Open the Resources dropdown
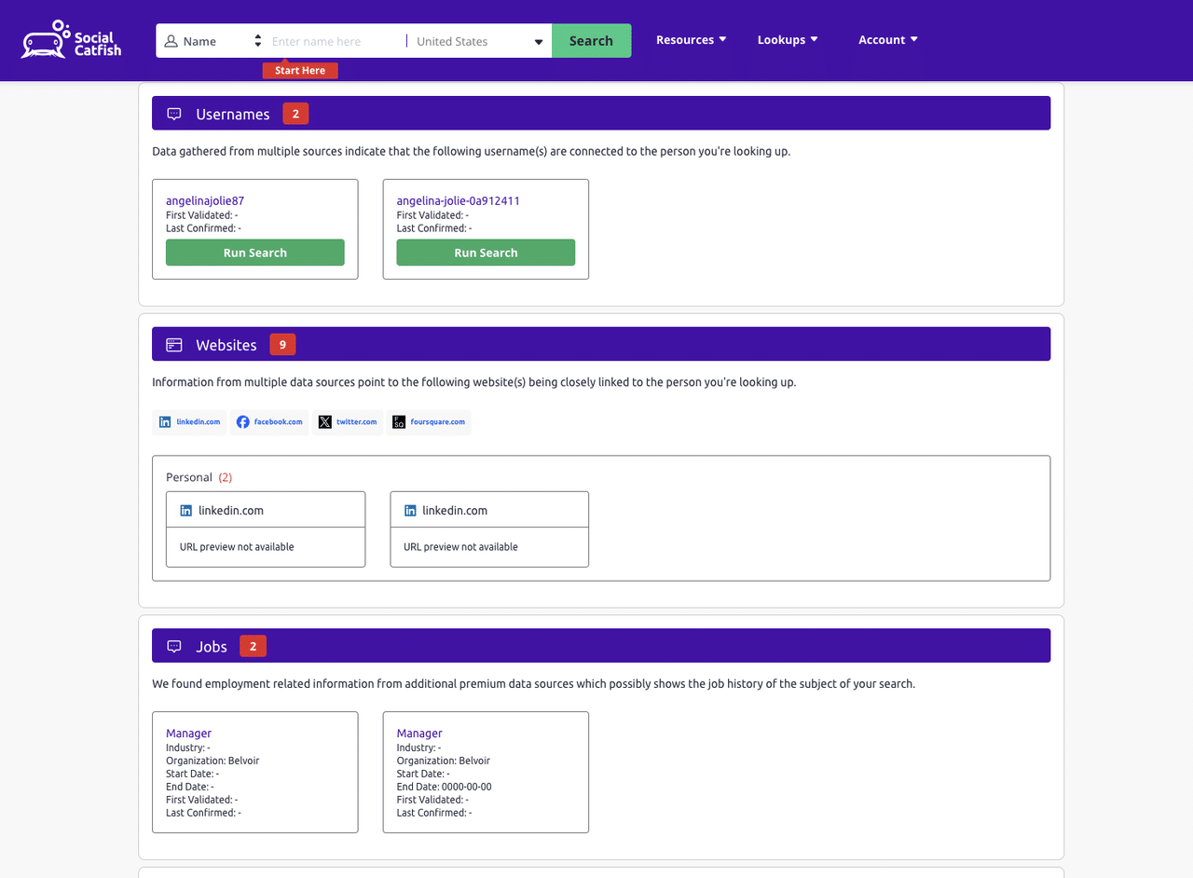 click(691, 39)
